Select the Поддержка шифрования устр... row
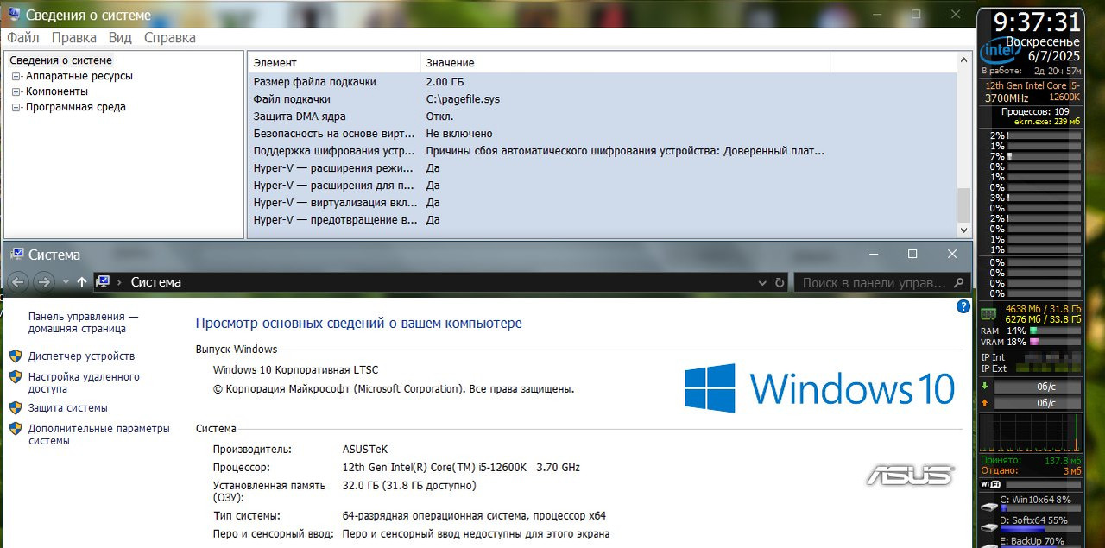 (603, 151)
